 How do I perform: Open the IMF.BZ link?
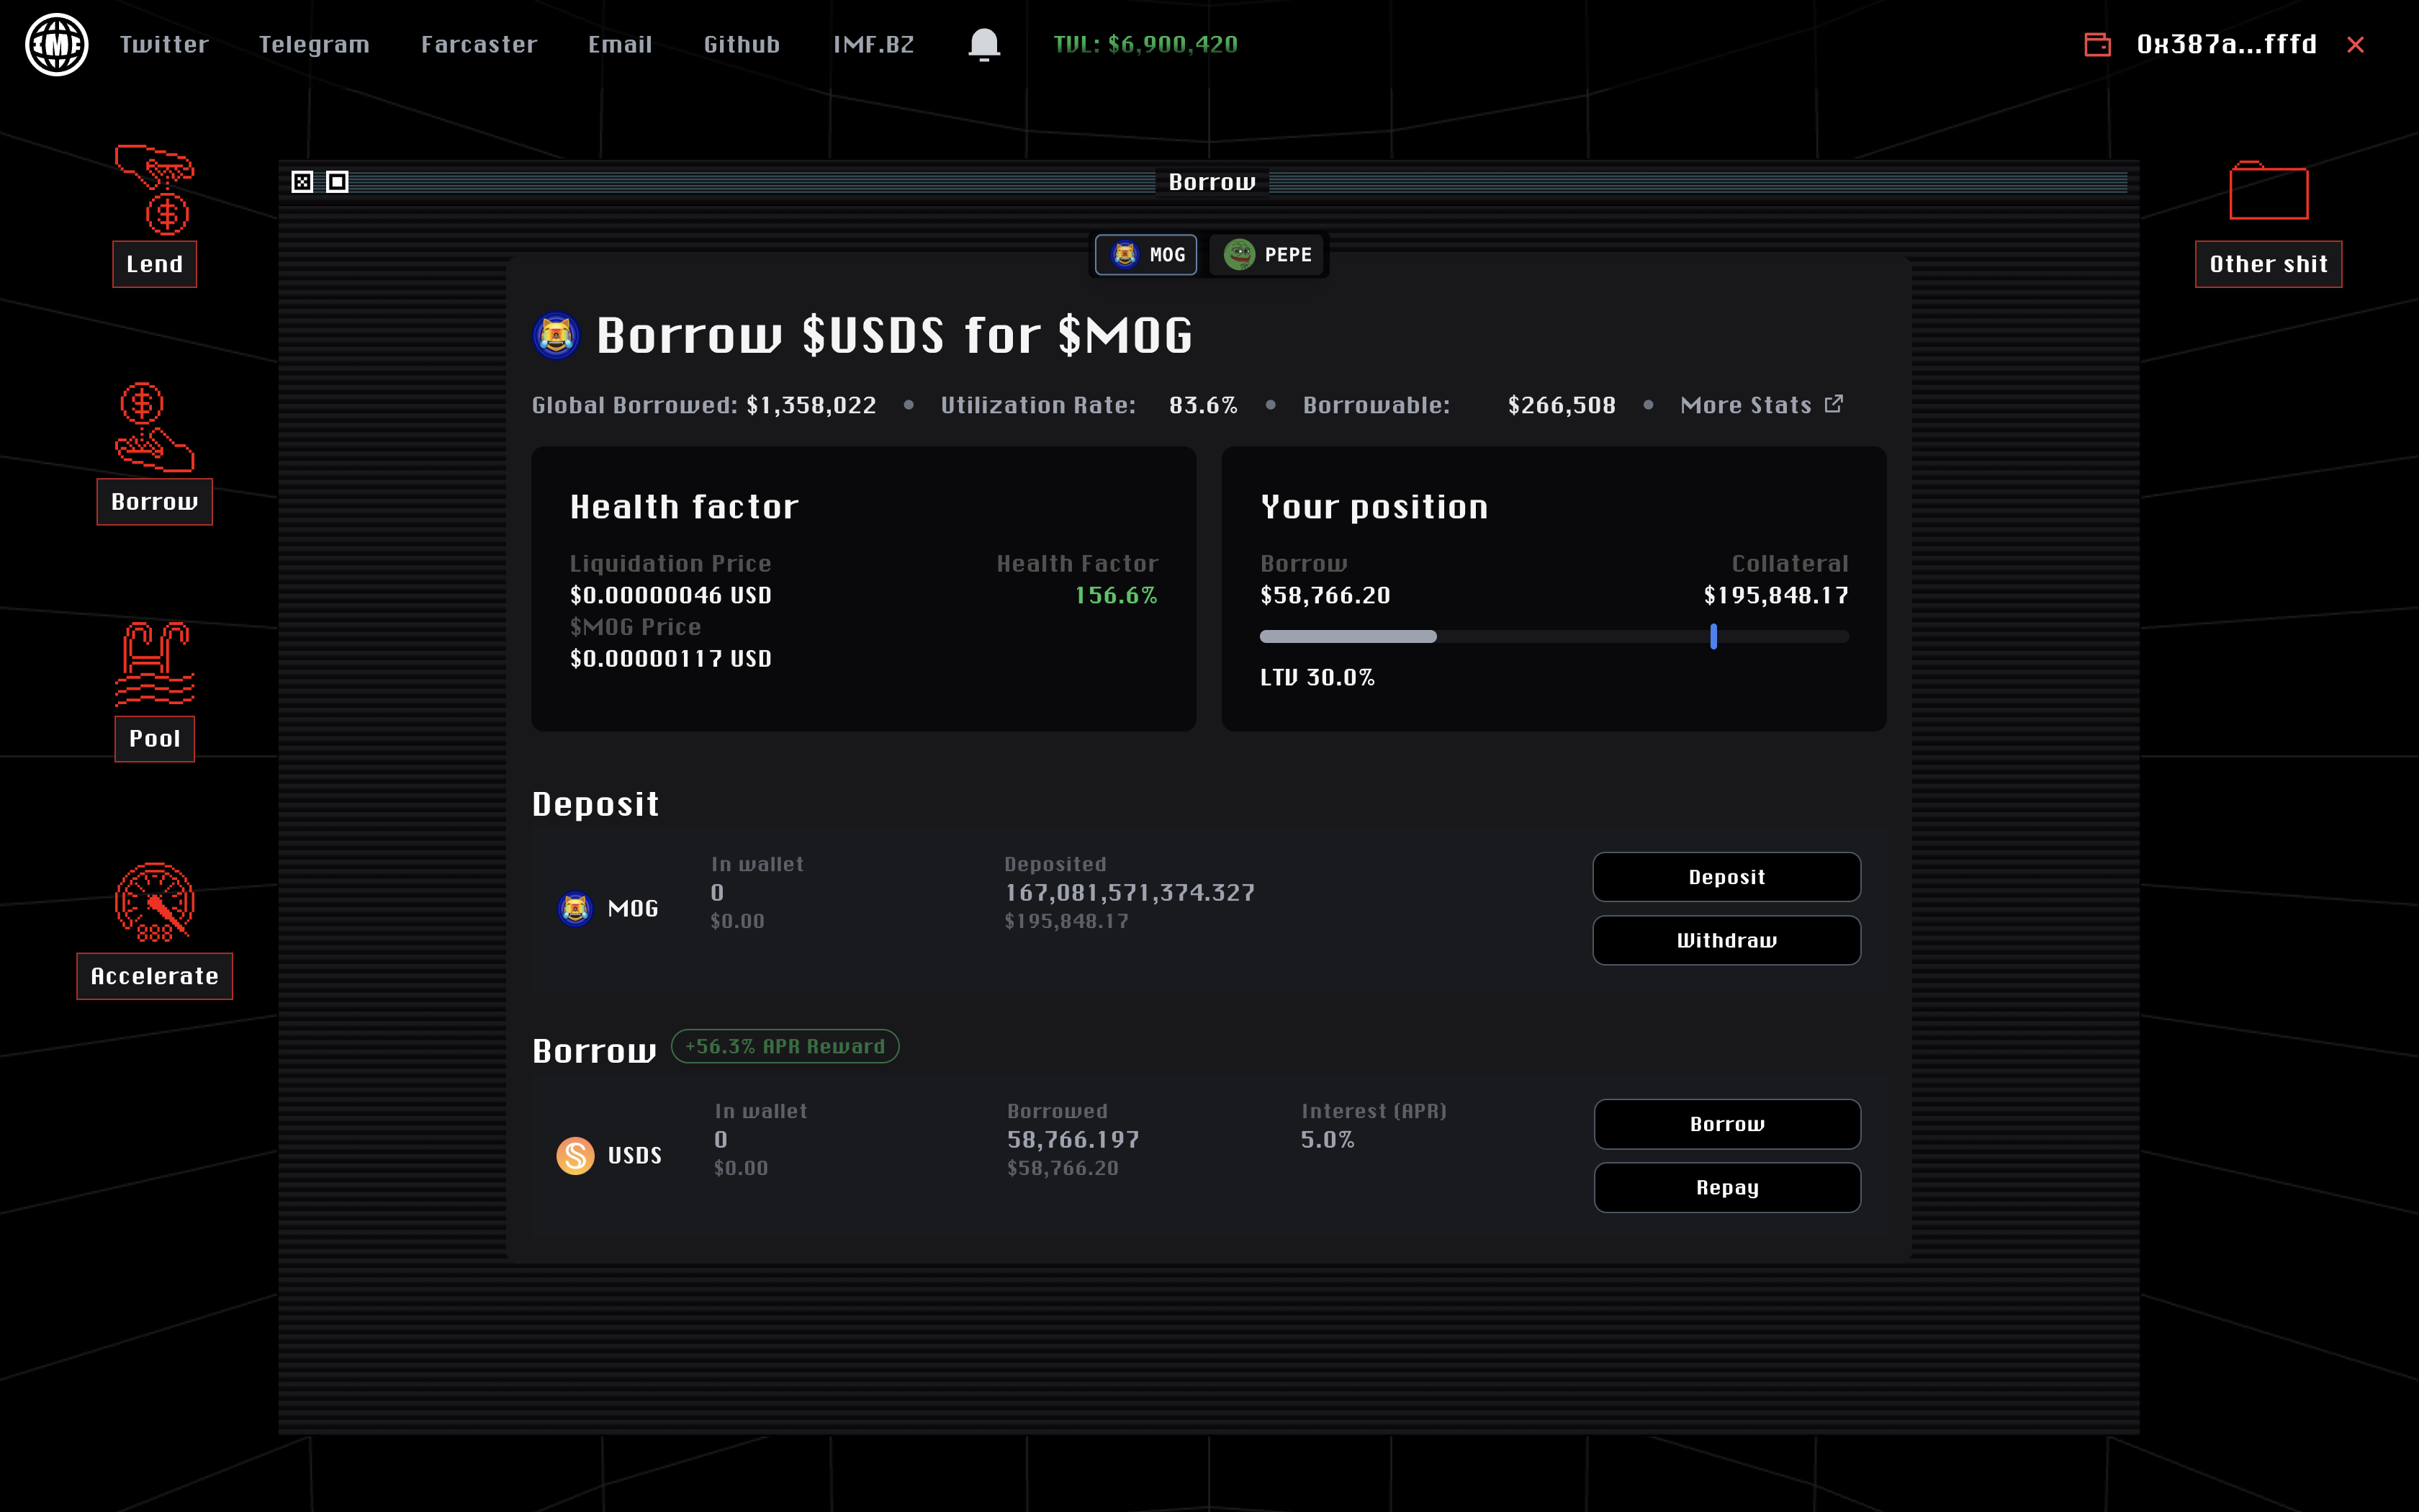tap(873, 45)
